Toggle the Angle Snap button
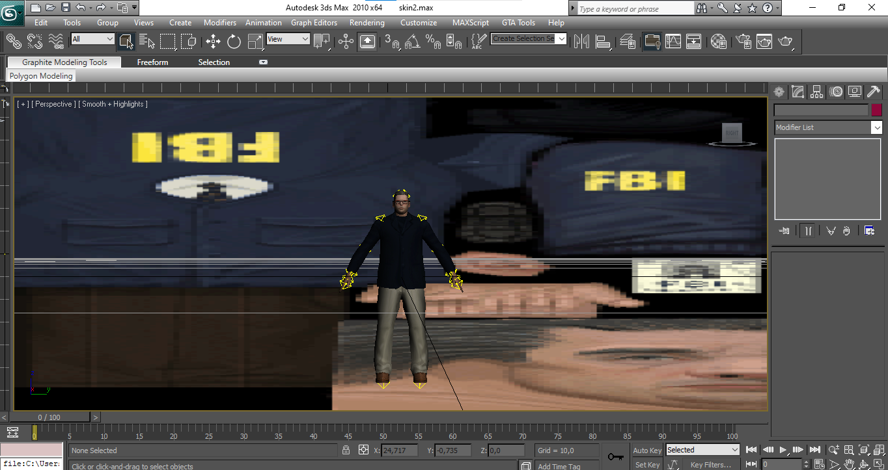 coord(412,41)
